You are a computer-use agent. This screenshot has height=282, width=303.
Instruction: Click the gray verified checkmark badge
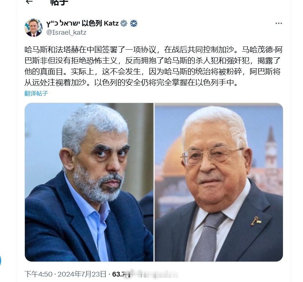click(124, 23)
